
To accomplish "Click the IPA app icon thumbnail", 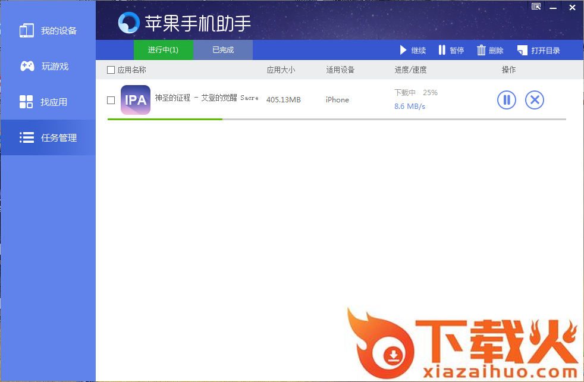I will (136, 100).
